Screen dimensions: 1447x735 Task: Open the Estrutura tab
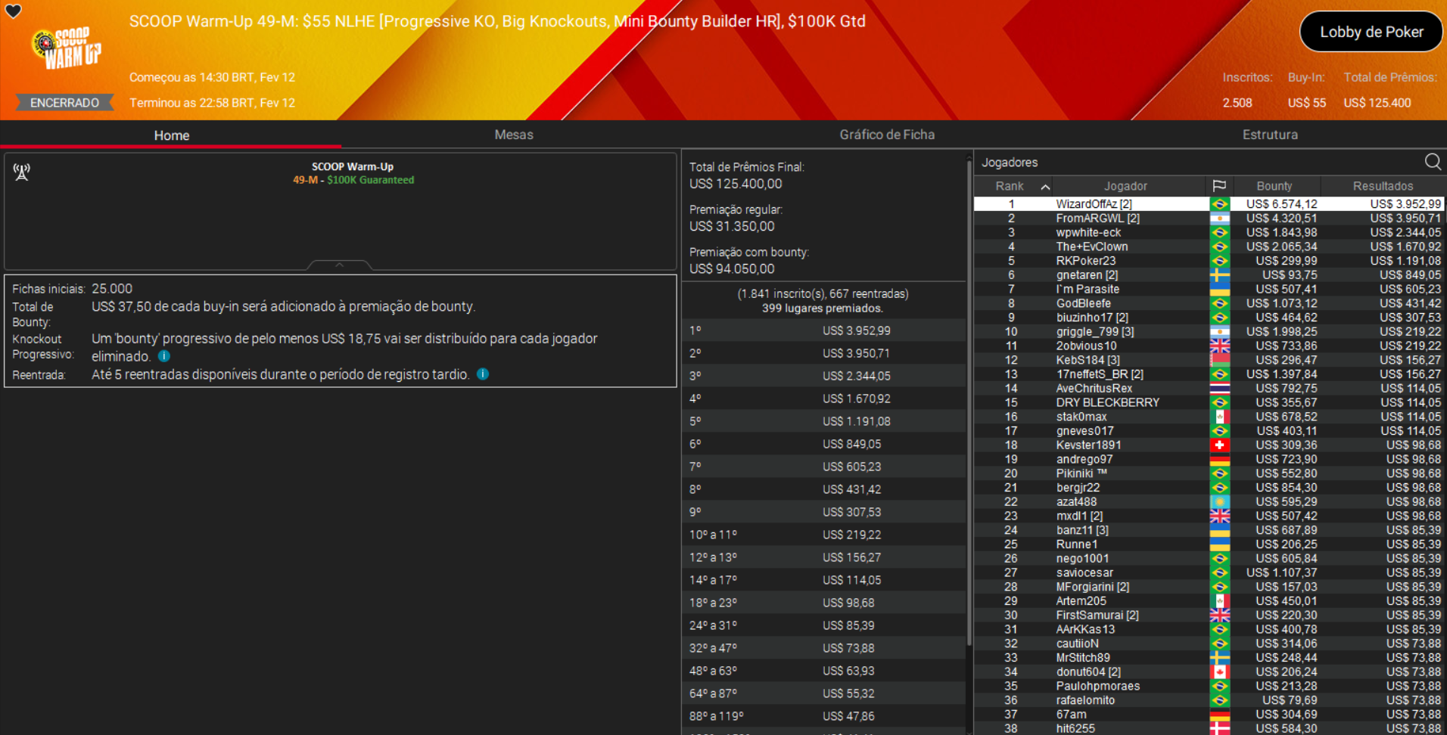click(x=1271, y=135)
